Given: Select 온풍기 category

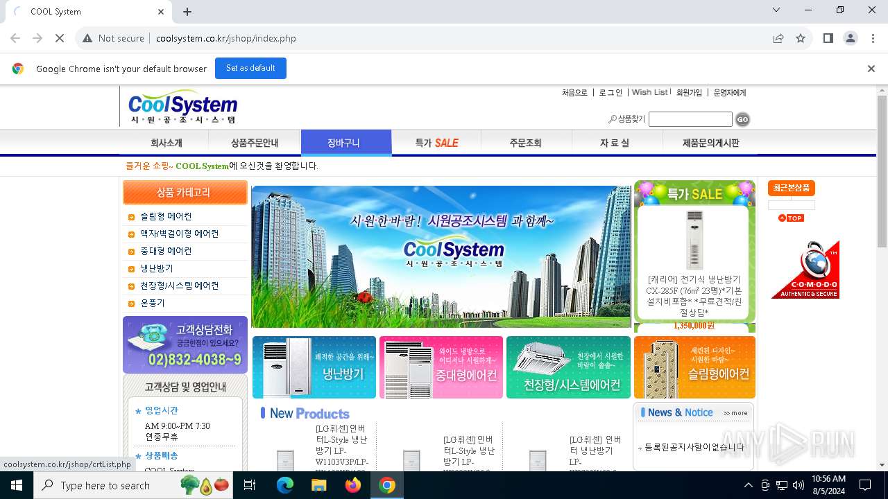Looking at the screenshot, I should pos(153,303).
